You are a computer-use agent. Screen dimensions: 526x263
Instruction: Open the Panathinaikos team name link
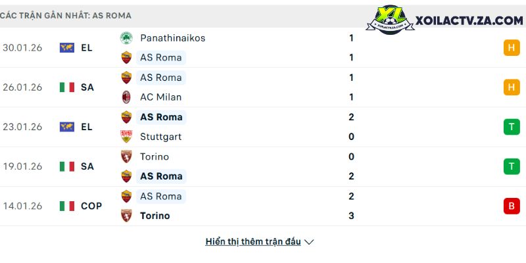[172, 38]
